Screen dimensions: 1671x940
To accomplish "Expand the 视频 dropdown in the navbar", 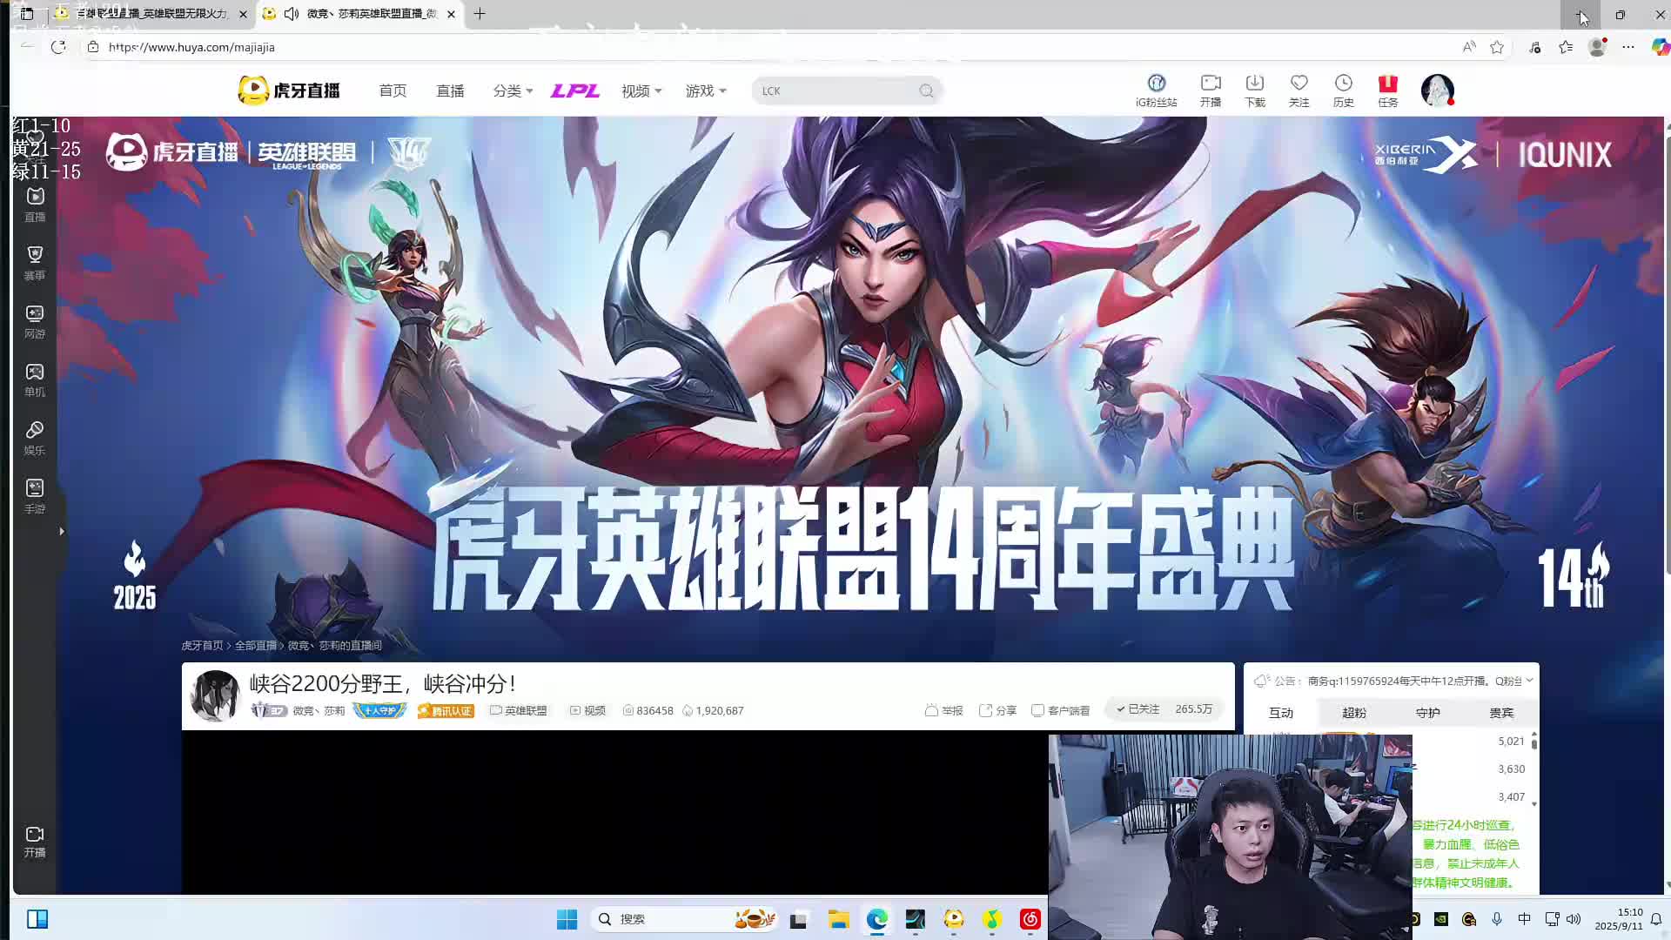I will coord(641,91).
